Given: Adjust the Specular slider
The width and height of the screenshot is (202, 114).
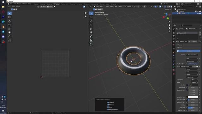Looking at the screenshot, I should (193, 108).
